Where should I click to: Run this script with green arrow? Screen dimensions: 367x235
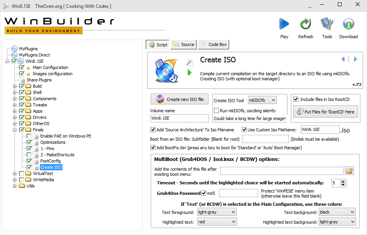pyautogui.click(x=189, y=72)
